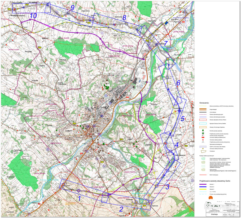Image resolution: width=241 pixels, height=218 pixels.
Task: Click sheet number 2 below Siary
Action: click(x=121, y=209)
